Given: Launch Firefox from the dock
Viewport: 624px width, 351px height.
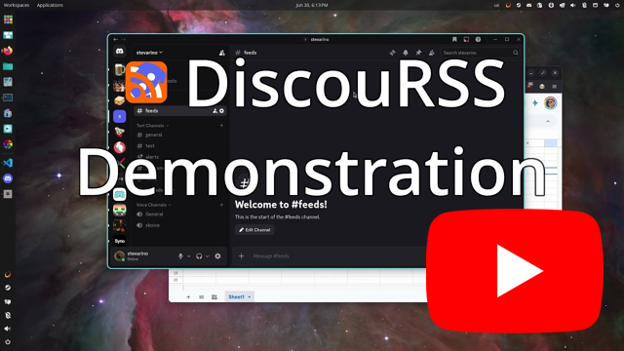Looking at the screenshot, I should [8, 51].
